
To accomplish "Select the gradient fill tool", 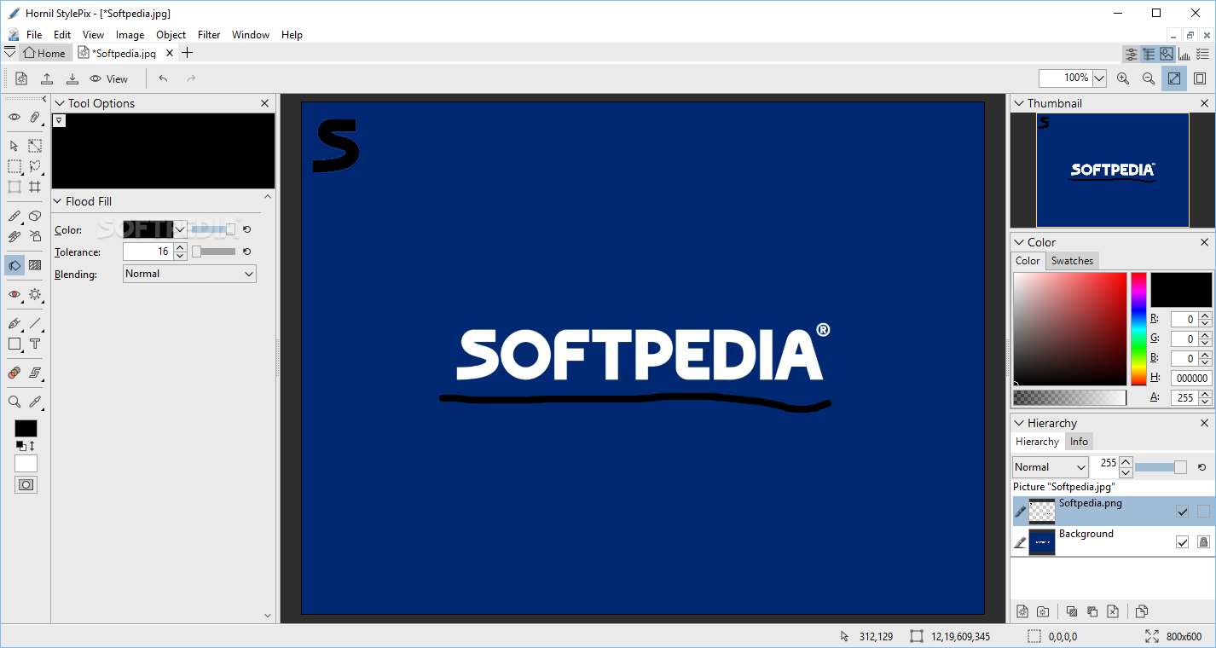I will coord(35,265).
